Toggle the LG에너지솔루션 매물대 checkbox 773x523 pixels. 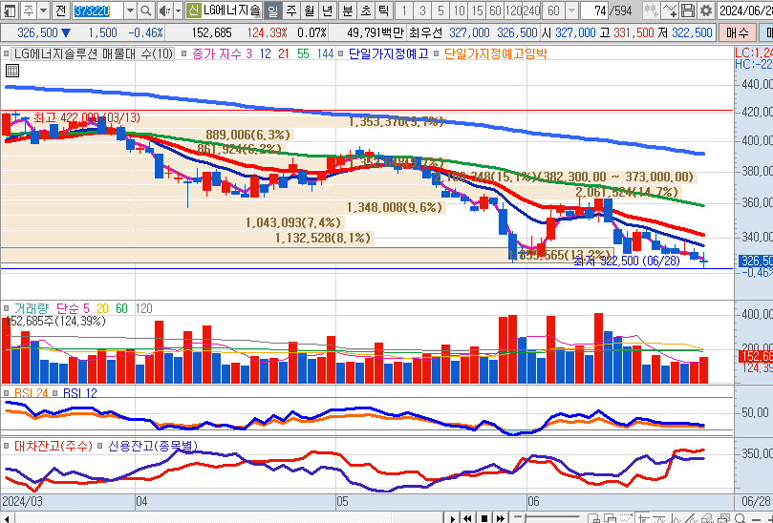tap(7, 53)
